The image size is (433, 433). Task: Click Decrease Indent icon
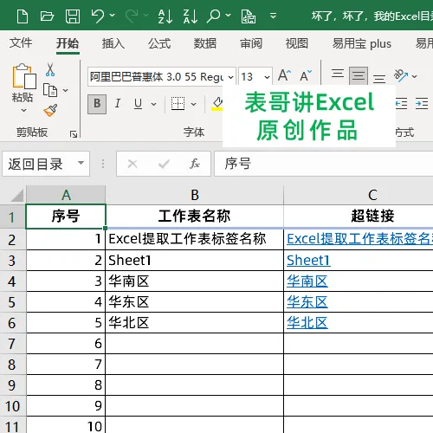(x=401, y=103)
